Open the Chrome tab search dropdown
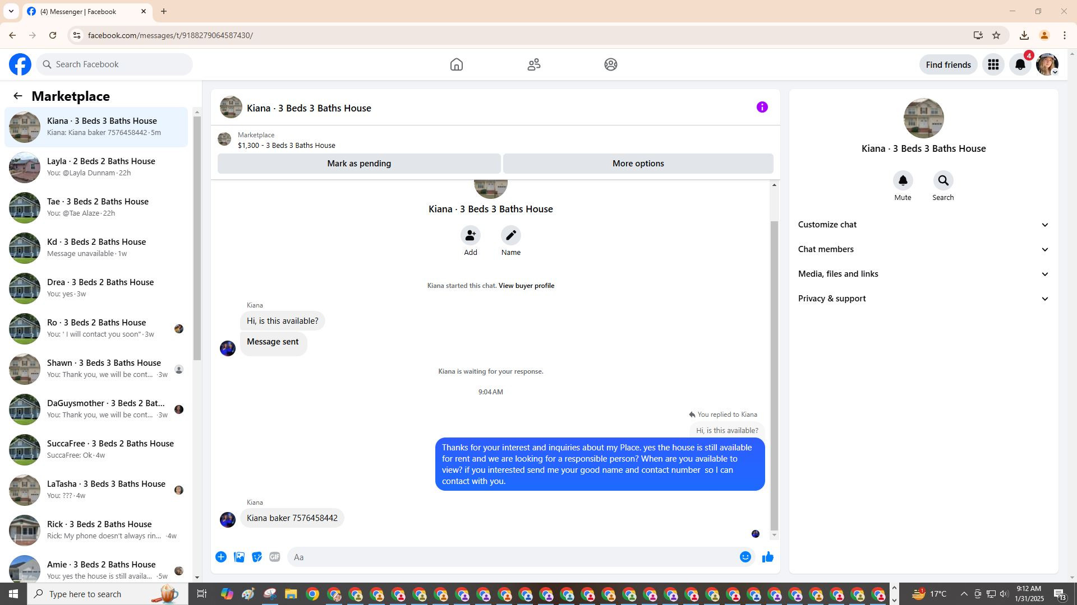This screenshot has height=605, width=1077. point(11,11)
